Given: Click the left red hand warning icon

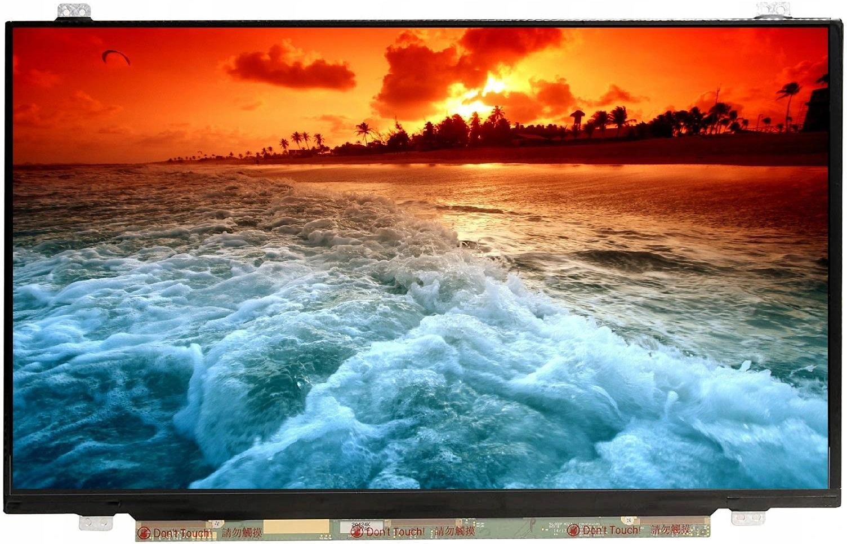Looking at the screenshot, I should [144, 533].
